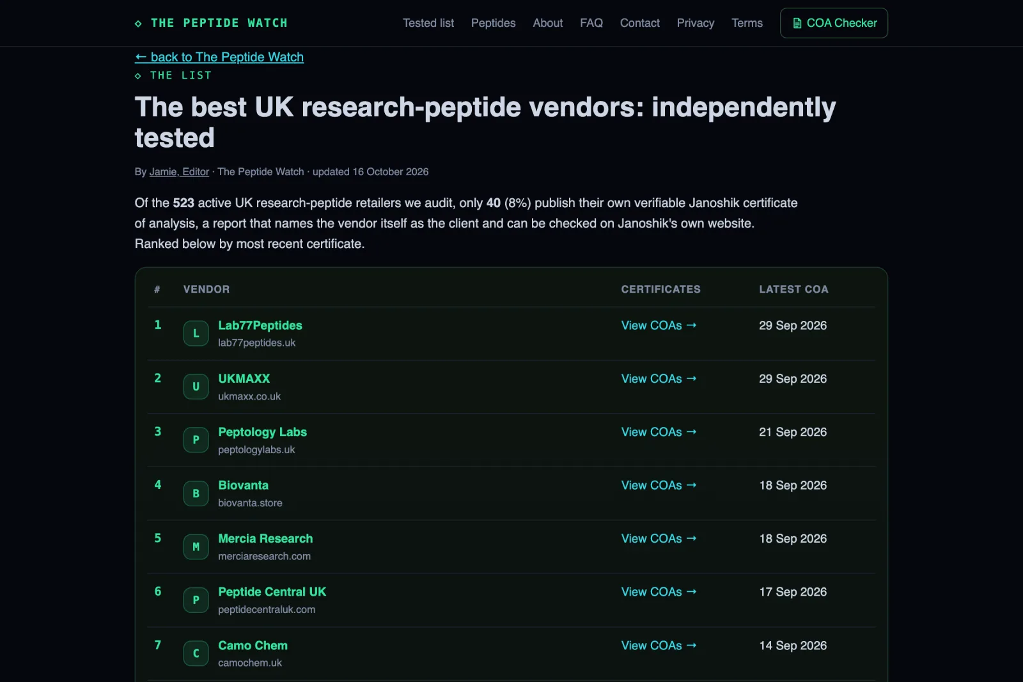Screen dimensions: 1023x682
Task: Open the Peptology Labs vendor link
Action: click(262, 432)
